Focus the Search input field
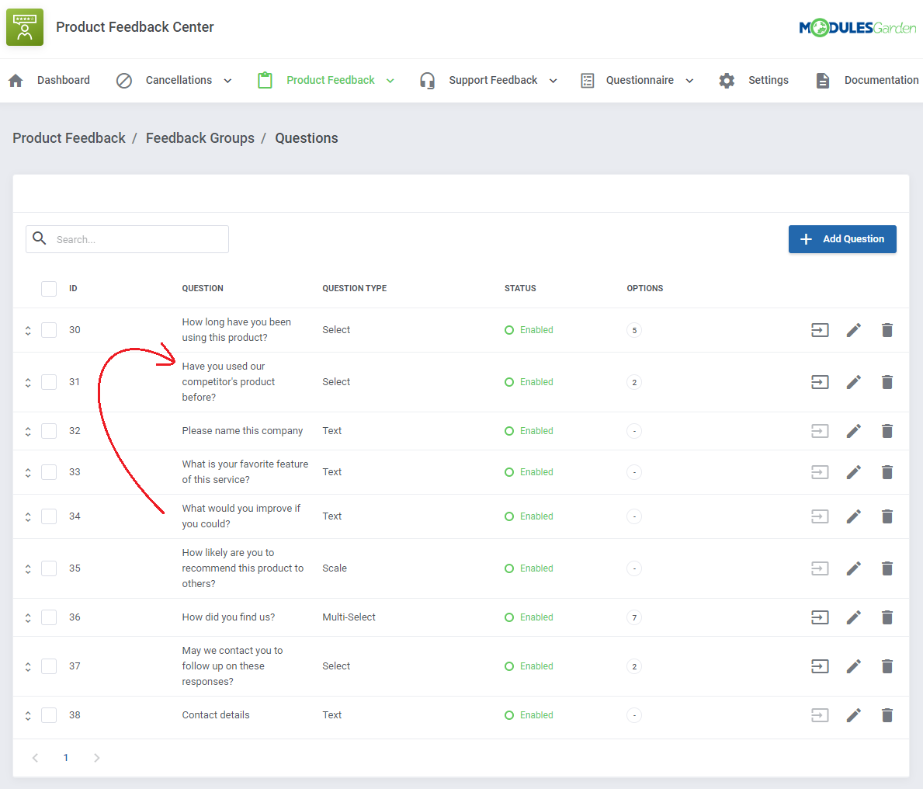The width and height of the screenshot is (923, 789). [127, 239]
